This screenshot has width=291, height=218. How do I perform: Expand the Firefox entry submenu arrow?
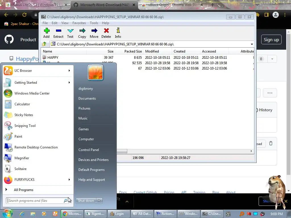(69, 180)
